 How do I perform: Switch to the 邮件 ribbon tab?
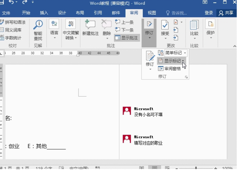pos(116,13)
